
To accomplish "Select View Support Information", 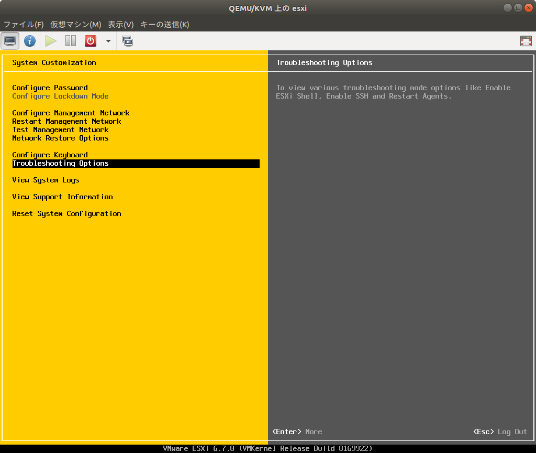I will [x=63, y=197].
